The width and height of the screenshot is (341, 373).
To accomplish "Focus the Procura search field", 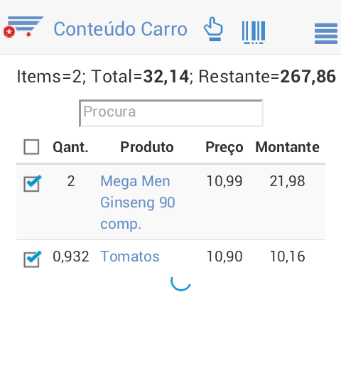I will 171,113.
